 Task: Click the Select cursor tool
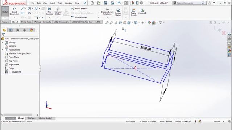pyautogui.click(x=126, y=3)
